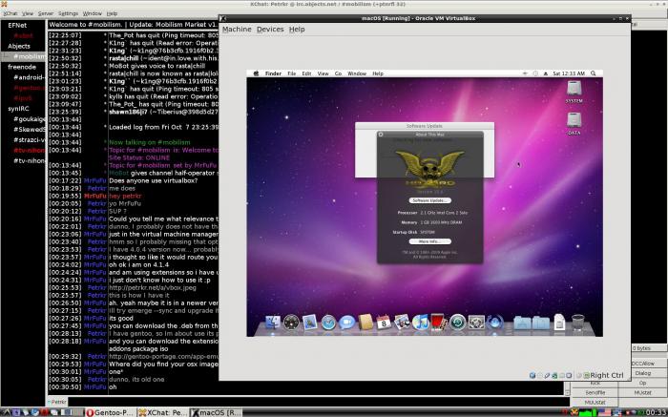Open Software Update globe icon in dock
The image size is (668, 417).
(494, 323)
